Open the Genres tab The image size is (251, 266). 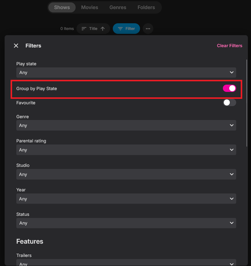pyautogui.click(x=118, y=7)
